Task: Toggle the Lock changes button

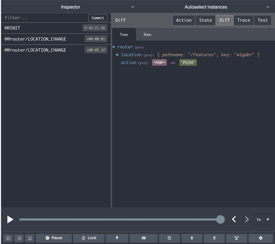Action: (89, 238)
